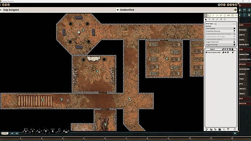Click the Unidentified name field
Screen dimensions: 251x141
coord(177,10)
